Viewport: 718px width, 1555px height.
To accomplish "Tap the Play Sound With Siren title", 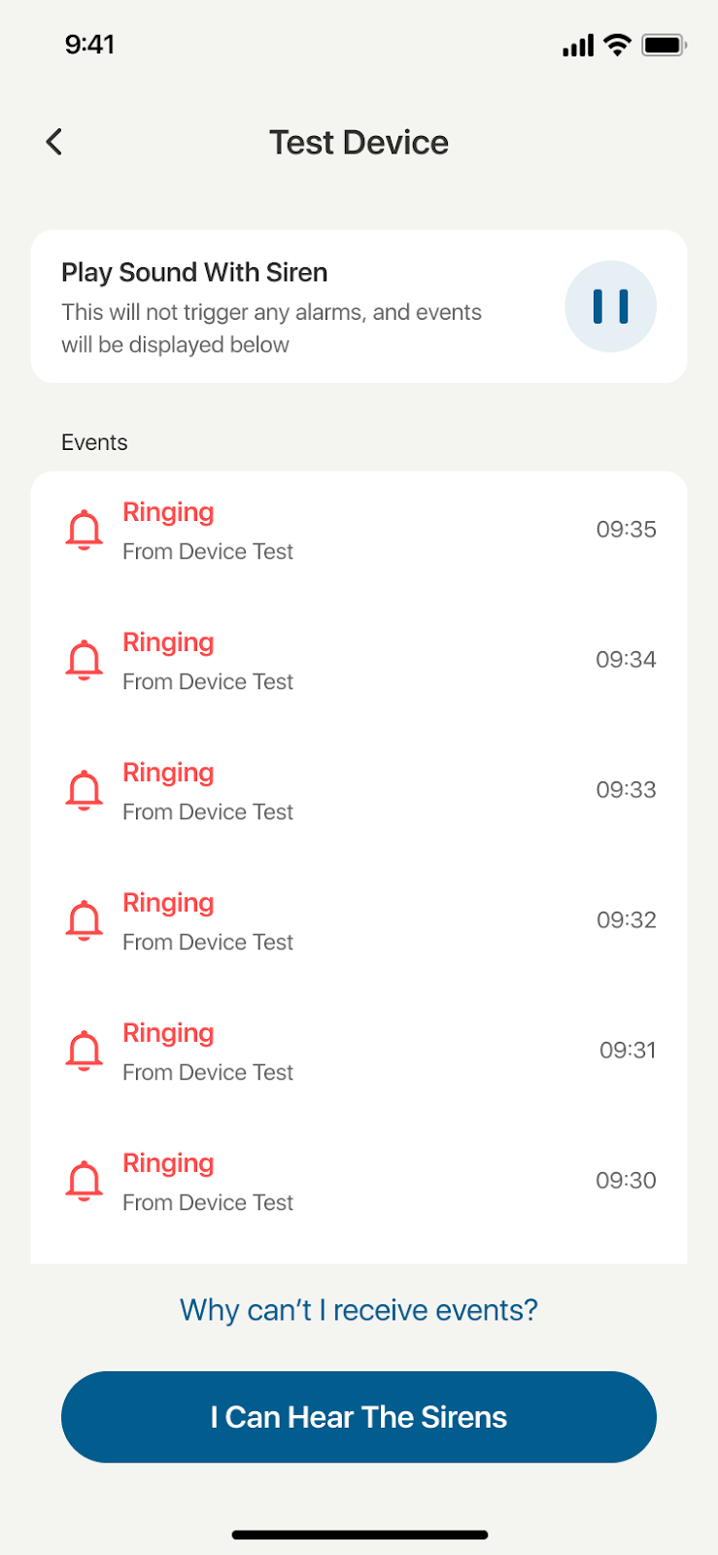I will (194, 272).
